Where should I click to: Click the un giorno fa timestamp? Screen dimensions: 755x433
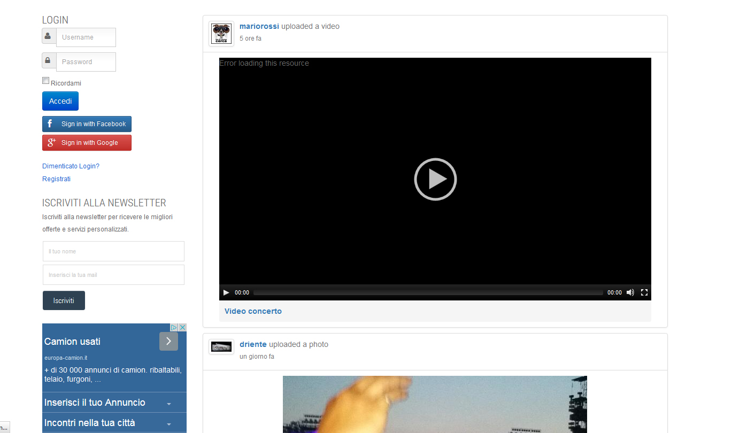pyautogui.click(x=257, y=357)
